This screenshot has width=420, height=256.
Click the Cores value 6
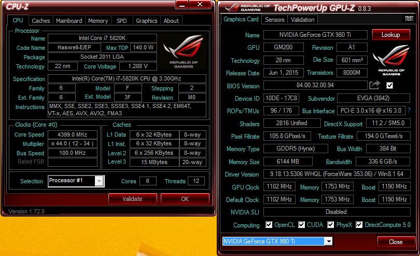tap(148, 181)
